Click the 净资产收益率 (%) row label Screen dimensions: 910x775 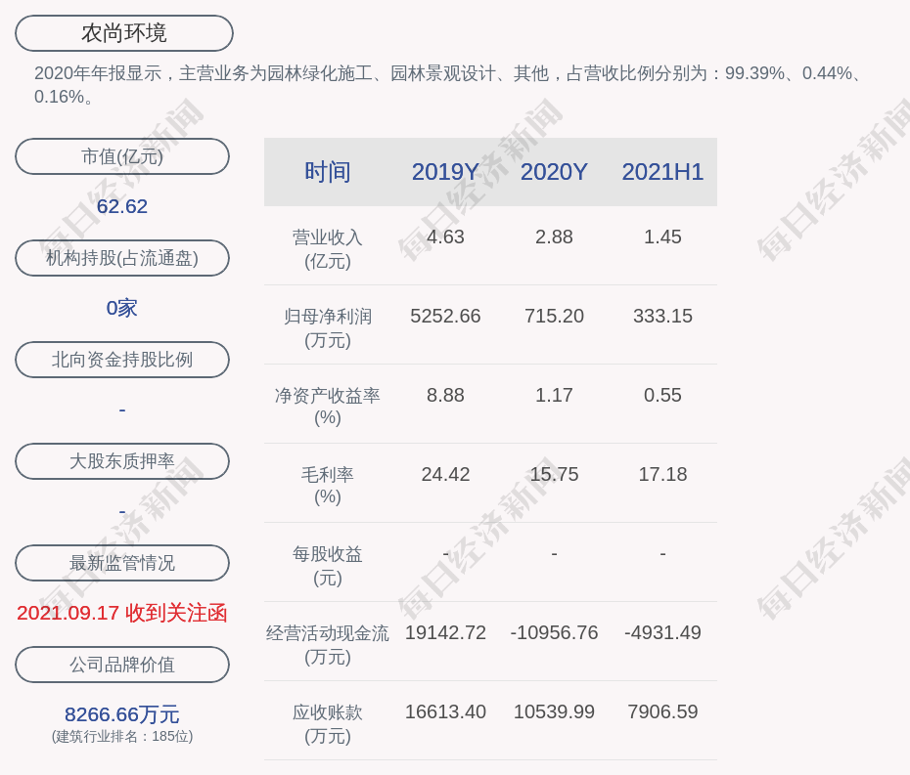[328, 407]
